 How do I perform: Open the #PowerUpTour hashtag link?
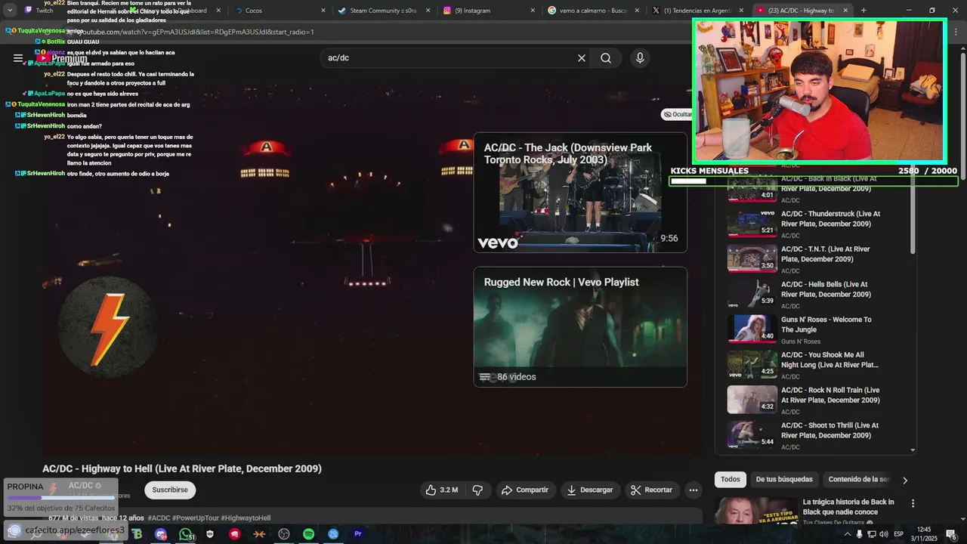pos(196,518)
